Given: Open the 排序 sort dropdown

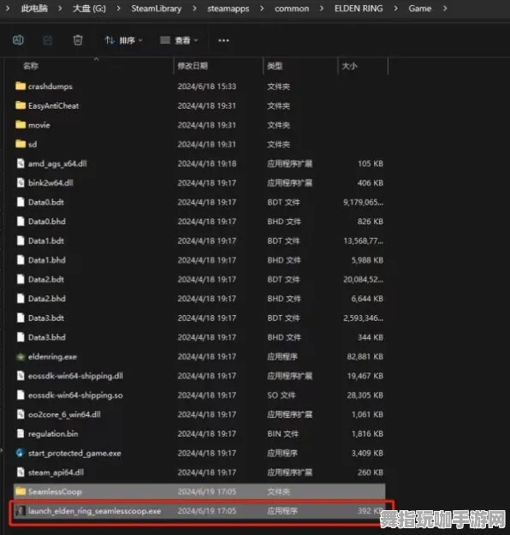Looking at the screenshot, I should 123,40.
